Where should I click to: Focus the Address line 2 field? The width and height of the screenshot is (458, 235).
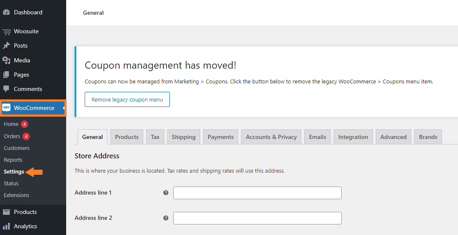click(x=257, y=218)
